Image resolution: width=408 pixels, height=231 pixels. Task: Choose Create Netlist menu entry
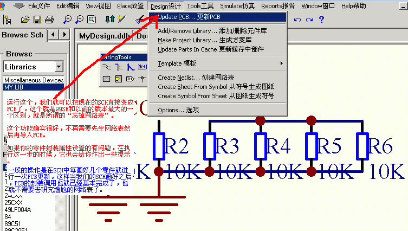(217, 78)
